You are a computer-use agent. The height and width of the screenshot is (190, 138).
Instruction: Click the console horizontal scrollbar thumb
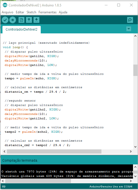[38, 181]
